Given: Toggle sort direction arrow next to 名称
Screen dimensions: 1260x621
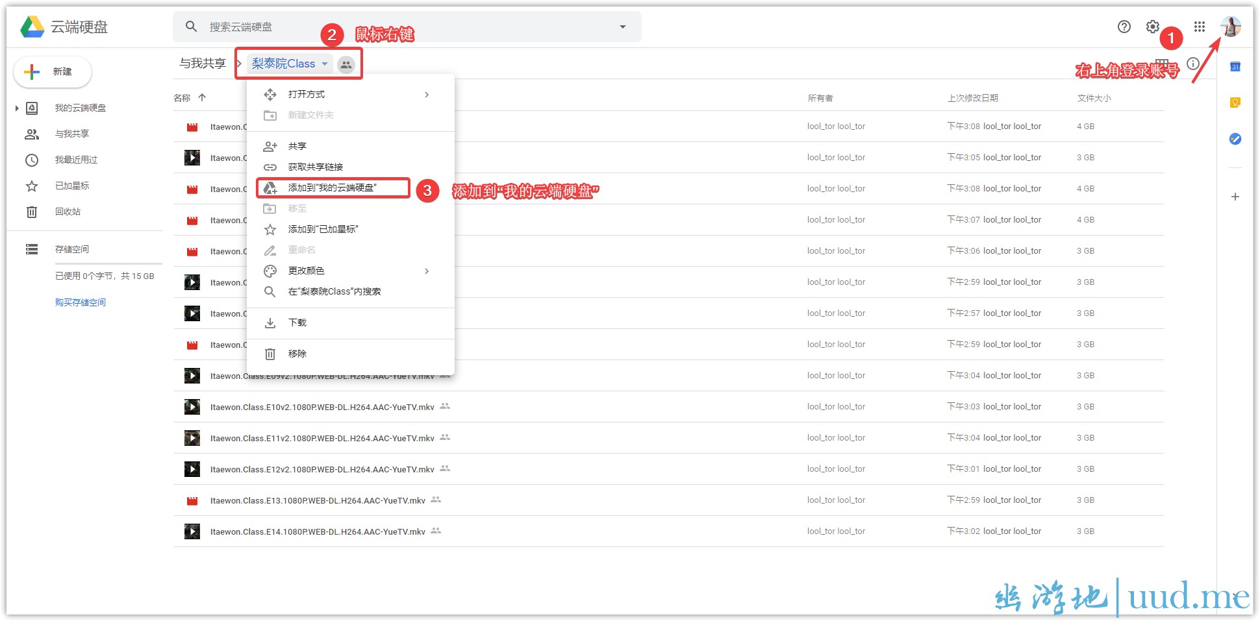Looking at the screenshot, I should pyautogui.click(x=202, y=98).
